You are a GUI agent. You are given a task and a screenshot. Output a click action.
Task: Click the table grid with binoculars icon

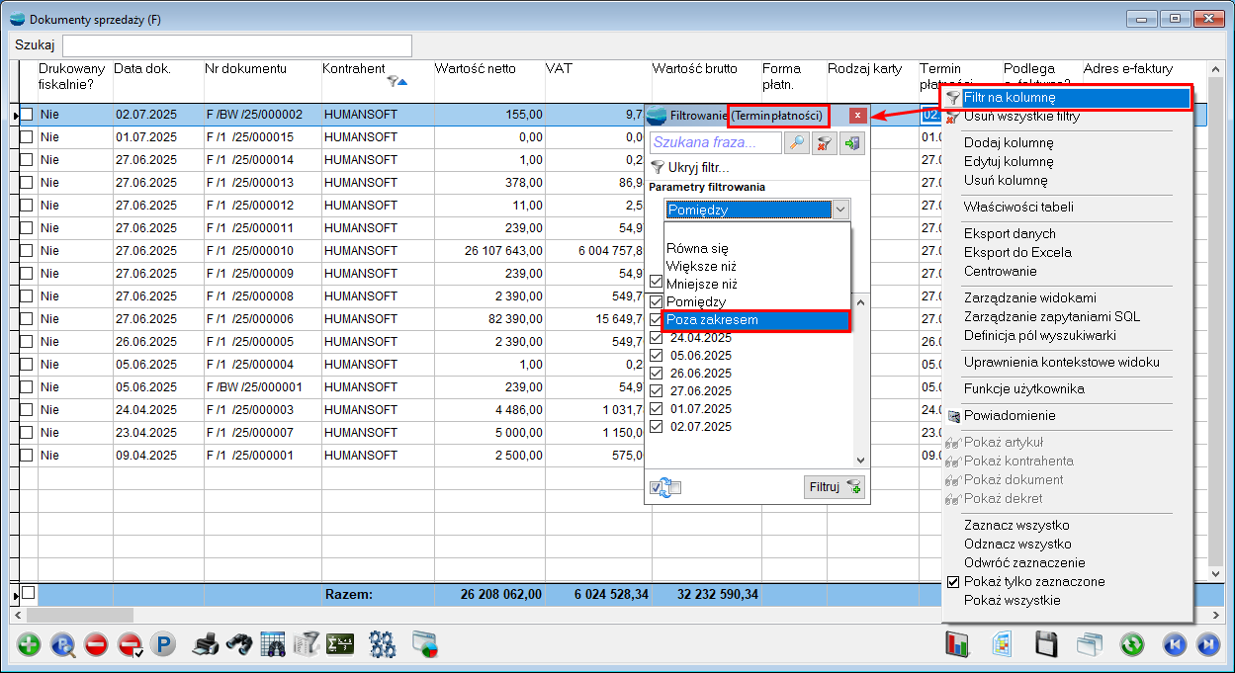tap(273, 645)
